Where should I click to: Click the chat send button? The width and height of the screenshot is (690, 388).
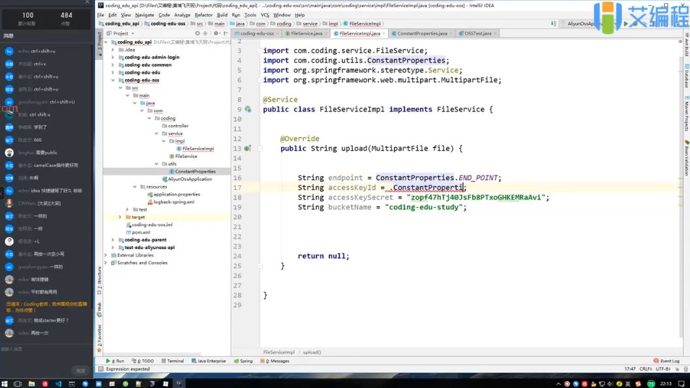pos(80,371)
